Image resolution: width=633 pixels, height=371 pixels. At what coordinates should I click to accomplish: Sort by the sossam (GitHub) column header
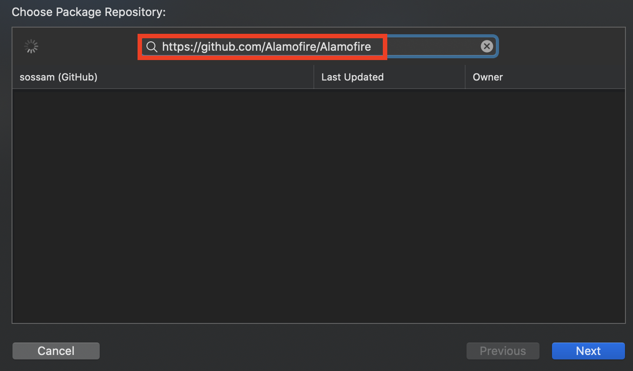[x=163, y=77]
